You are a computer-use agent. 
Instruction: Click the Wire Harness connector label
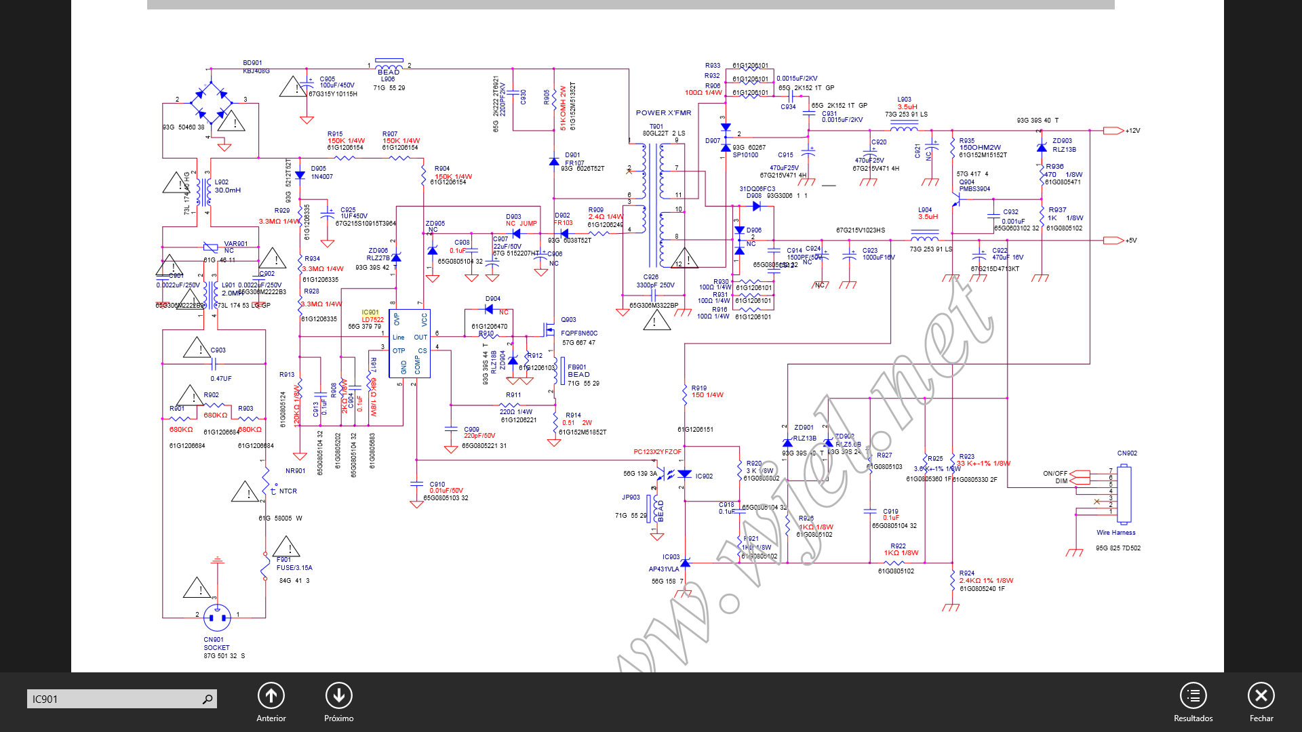pyautogui.click(x=1116, y=533)
